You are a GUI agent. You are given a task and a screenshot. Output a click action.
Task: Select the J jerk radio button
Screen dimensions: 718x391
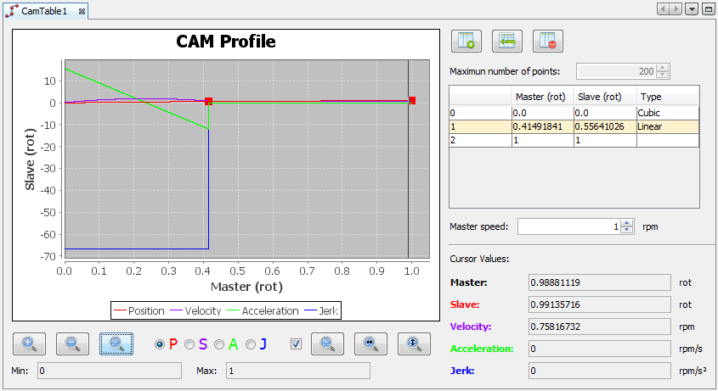[250, 344]
